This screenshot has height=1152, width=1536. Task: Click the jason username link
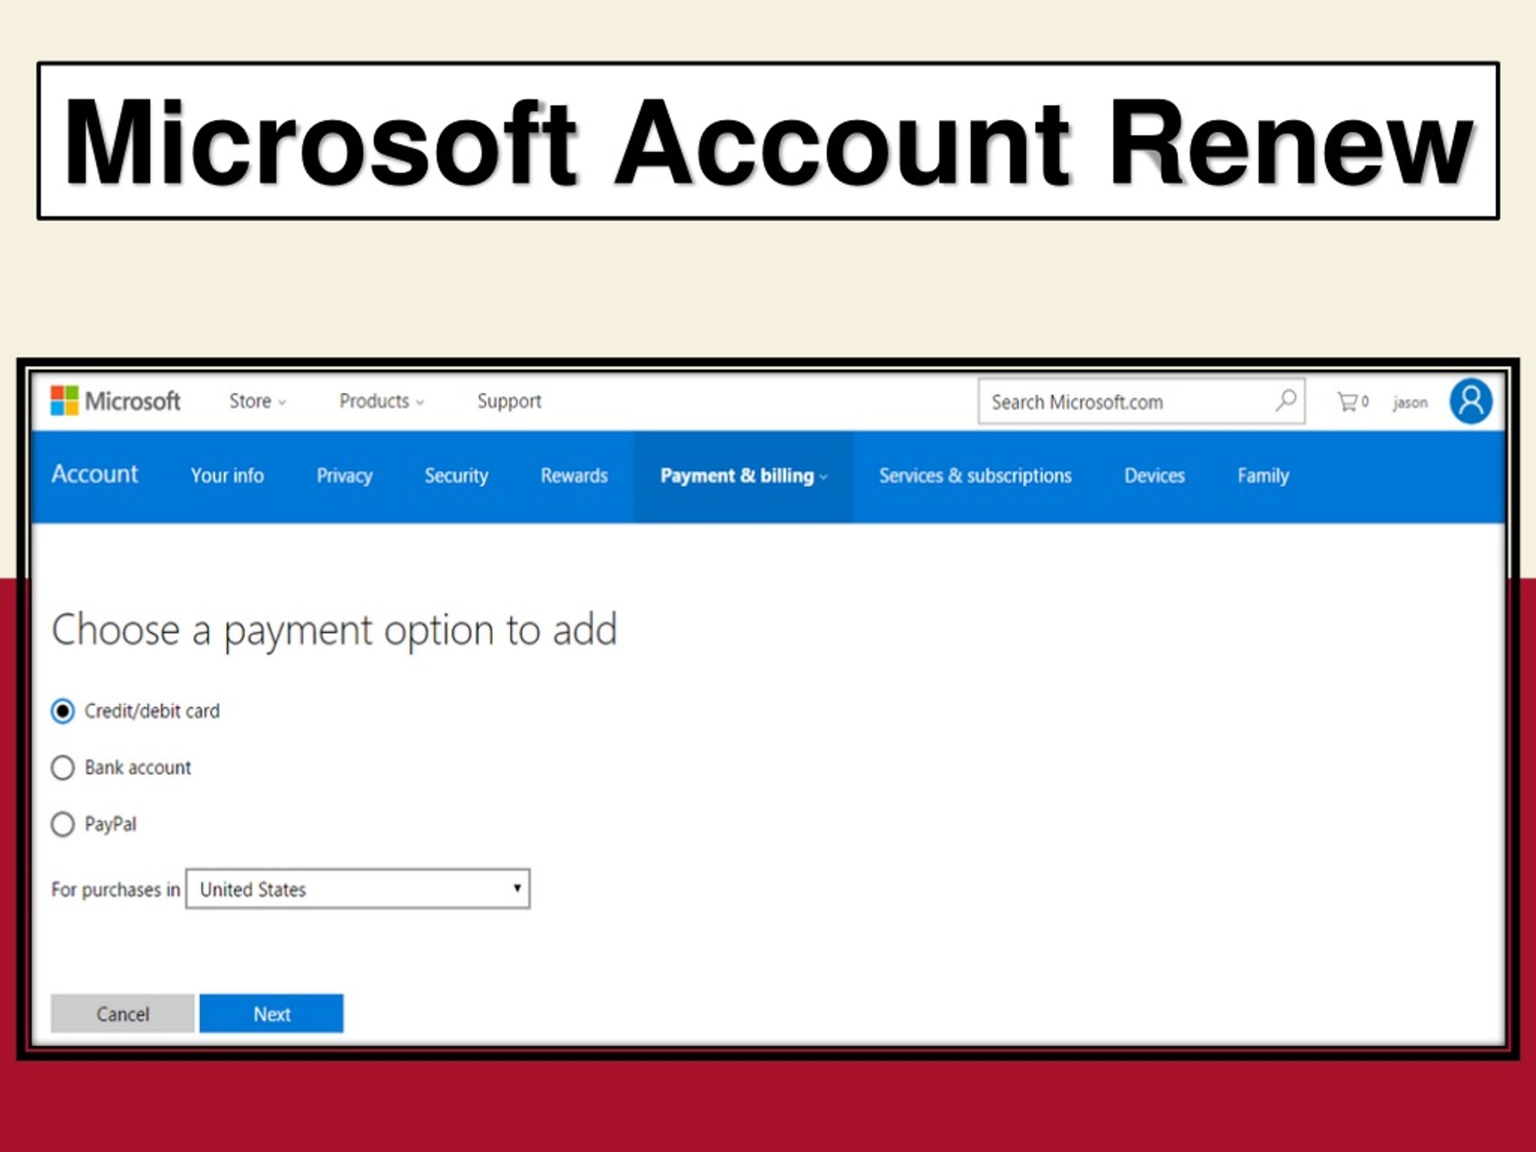(1409, 403)
